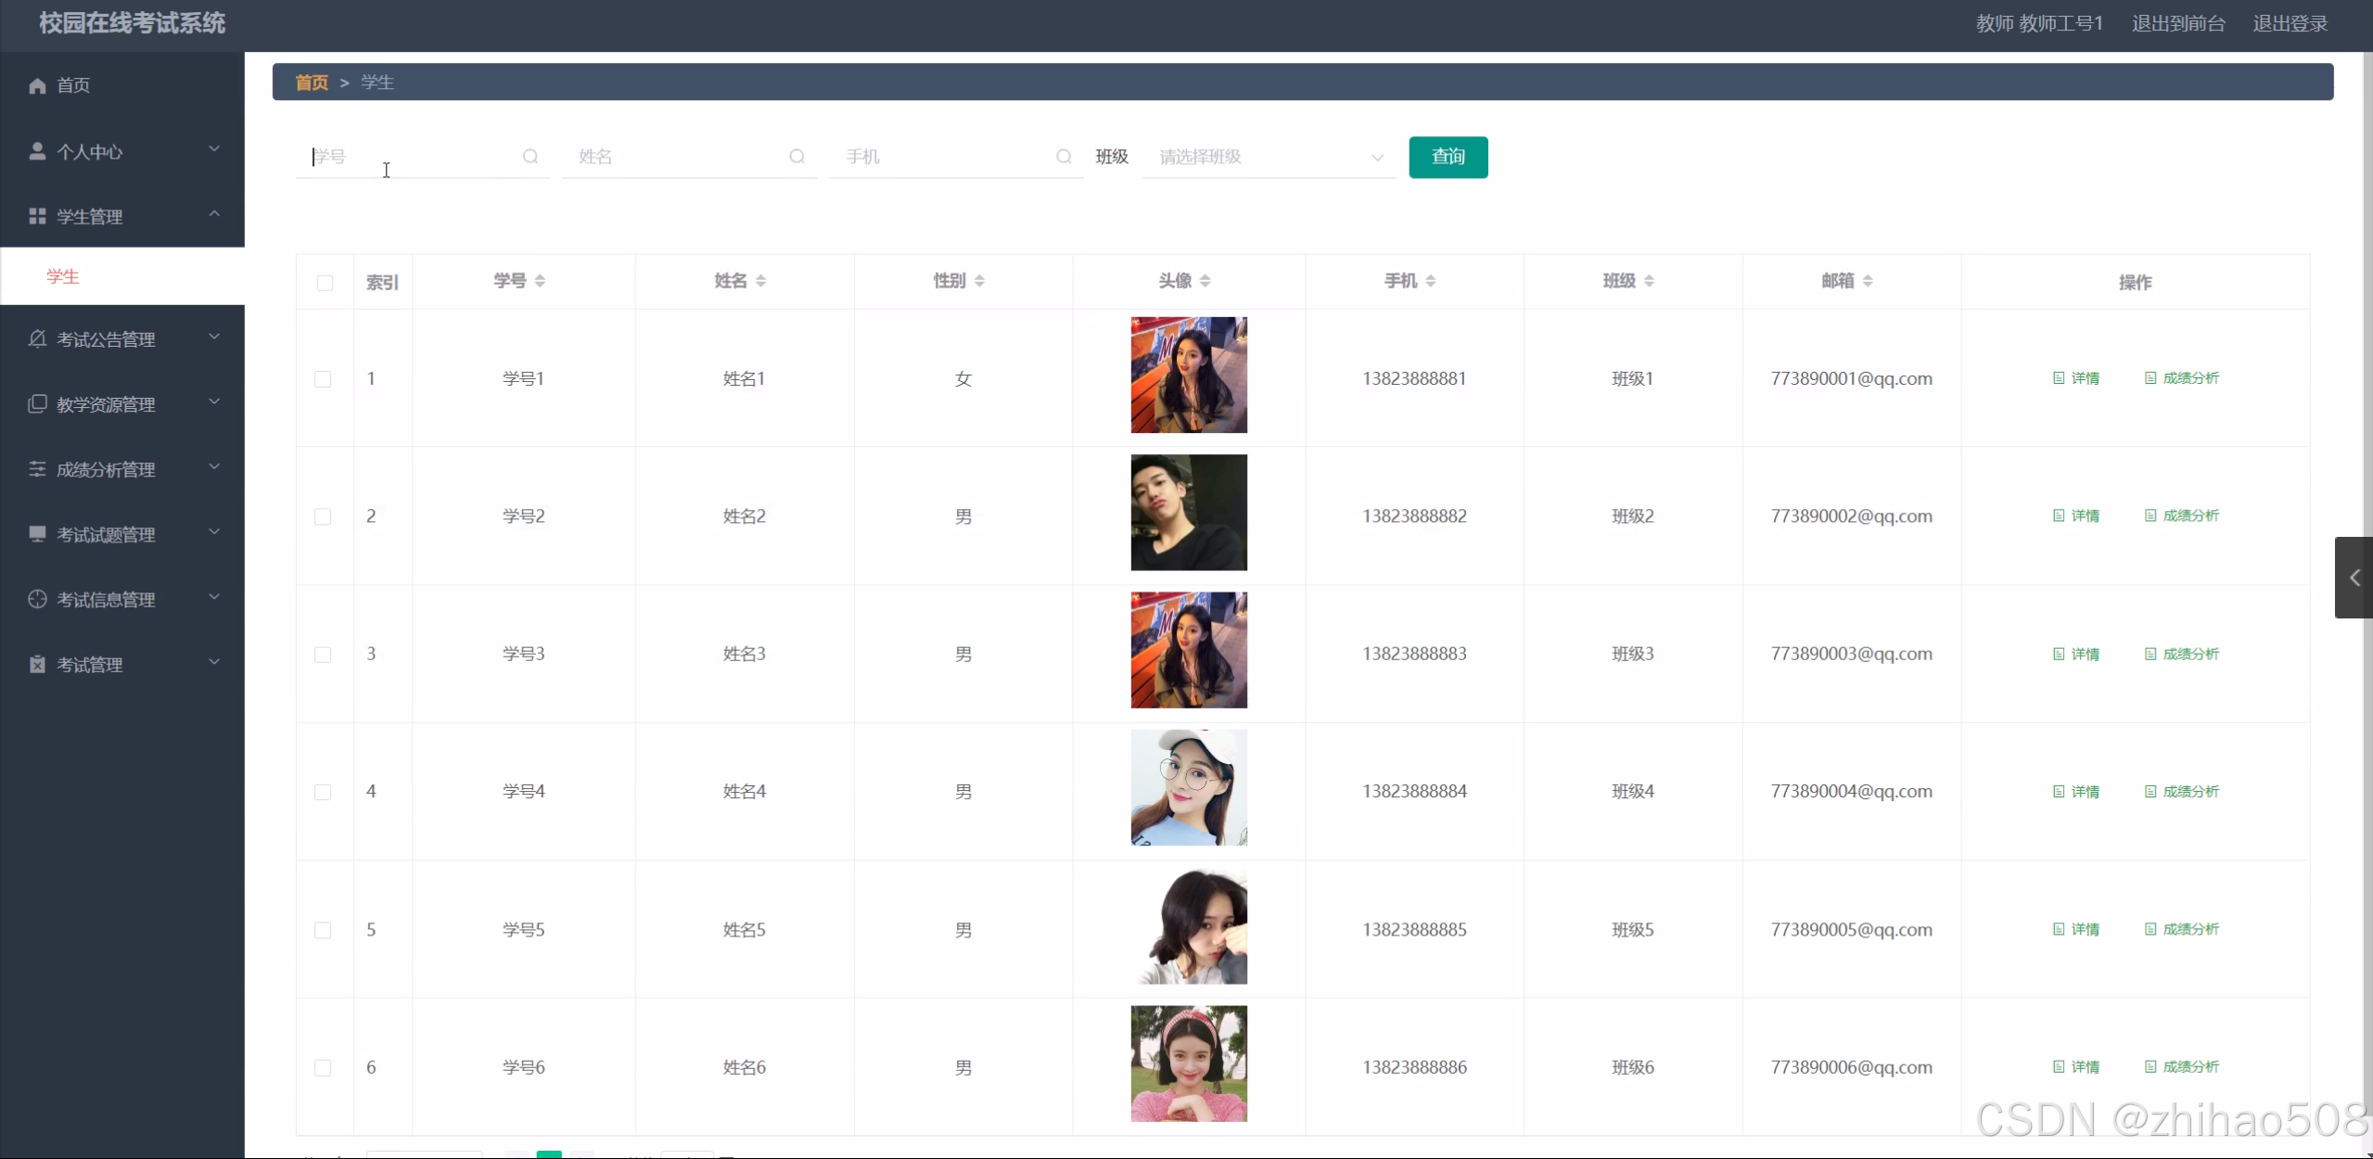The width and height of the screenshot is (2373, 1159).
Task: Click the home icon next to 首页
Action: point(37,86)
